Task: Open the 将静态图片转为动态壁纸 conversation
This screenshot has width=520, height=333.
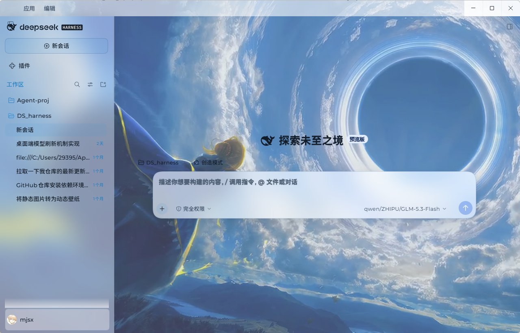Action: coord(56,199)
